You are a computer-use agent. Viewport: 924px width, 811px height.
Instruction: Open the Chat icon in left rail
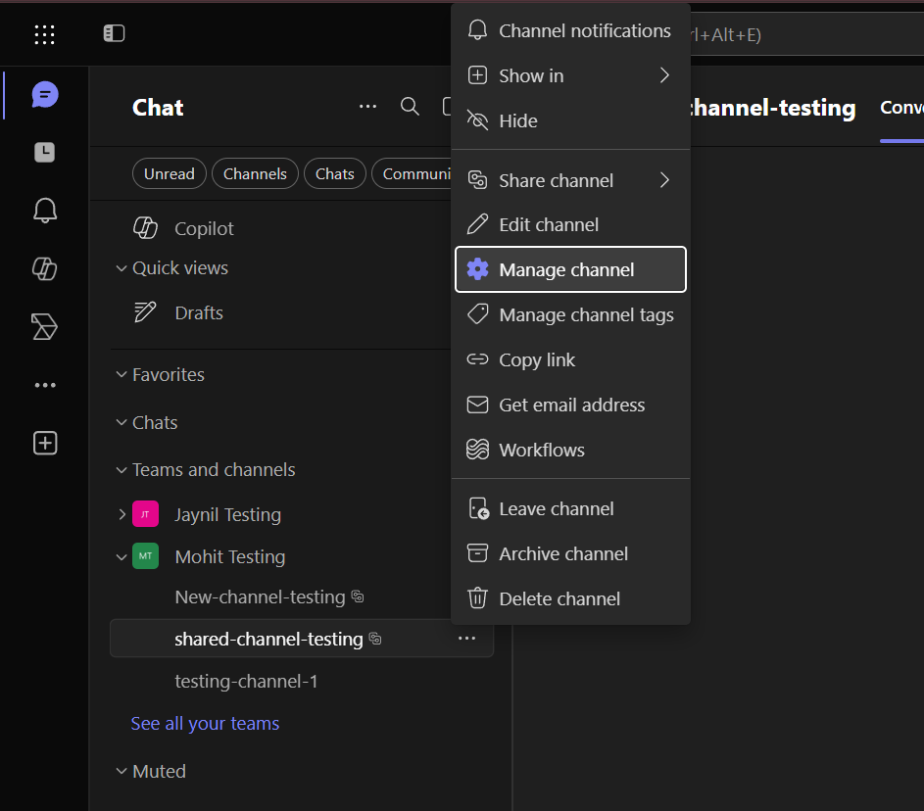coord(45,95)
